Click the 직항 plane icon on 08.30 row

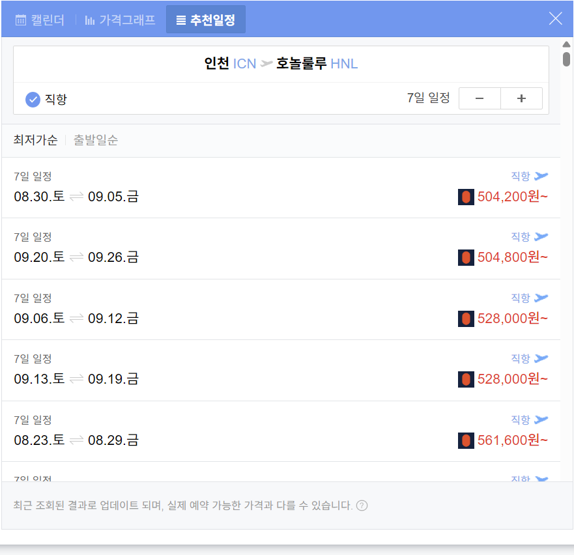pyautogui.click(x=541, y=176)
